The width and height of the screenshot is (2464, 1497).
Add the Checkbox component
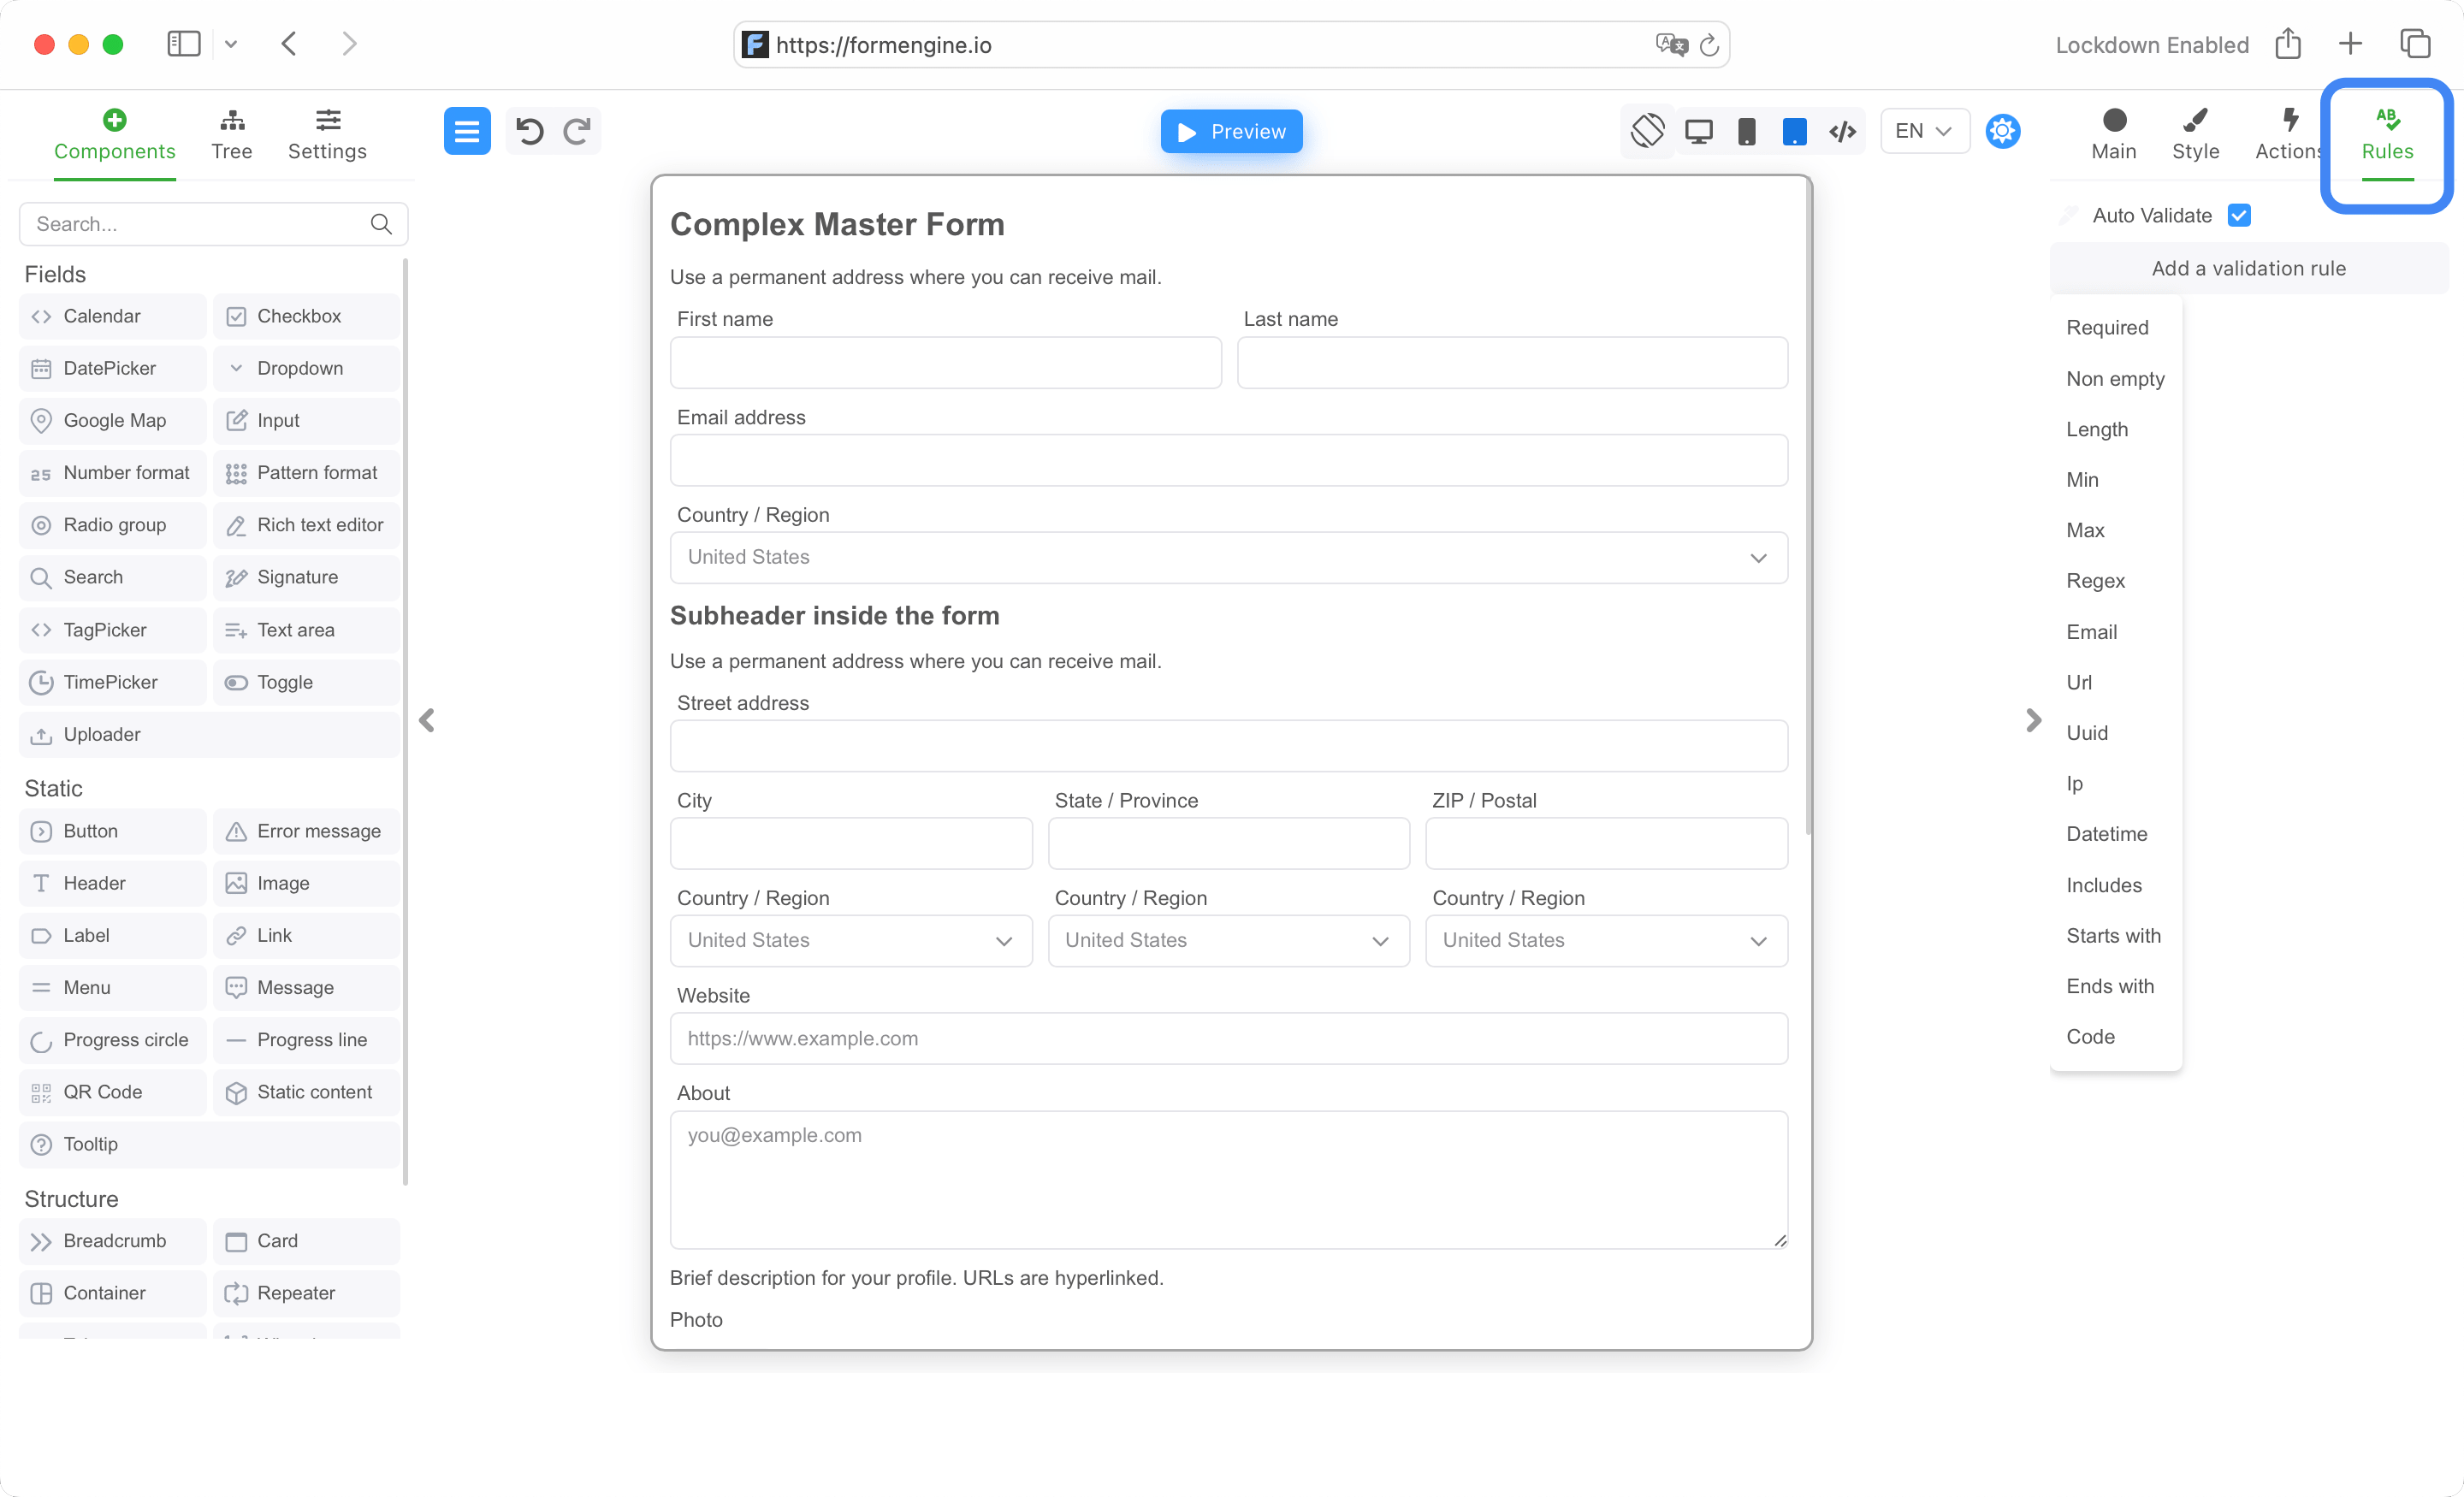[306, 316]
